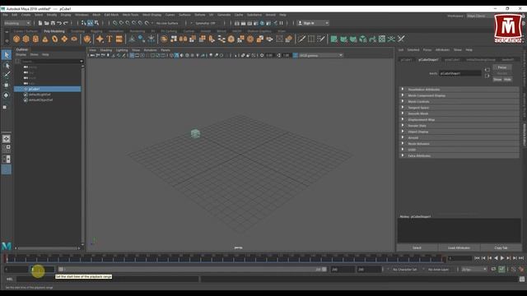Toggle the viewport grid display icon
Screen dimensions: 527x296
tap(132, 55)
